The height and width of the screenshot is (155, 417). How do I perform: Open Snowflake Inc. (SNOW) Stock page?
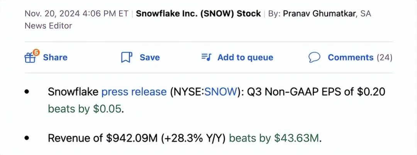coord(198,14)
